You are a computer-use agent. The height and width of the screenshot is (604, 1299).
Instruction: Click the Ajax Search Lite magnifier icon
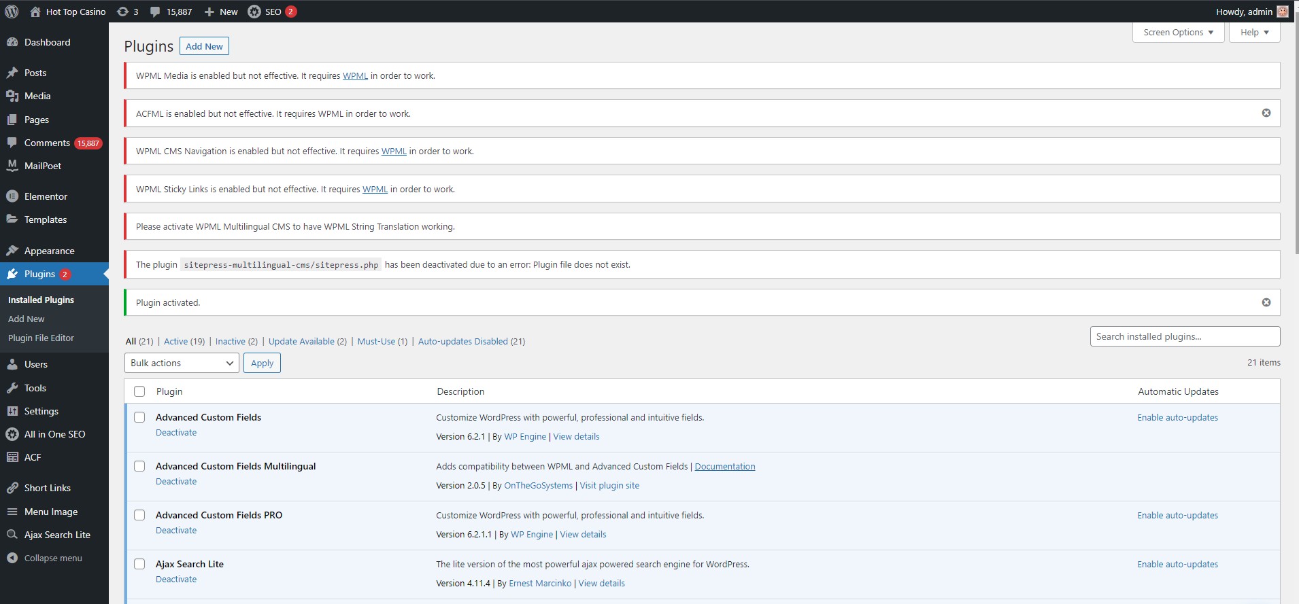[x=12, y=535]
